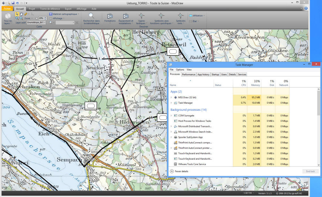Open Formations symbol gallery
The width and height of the screenshot is (322, 197).
(x=110, y=18)
